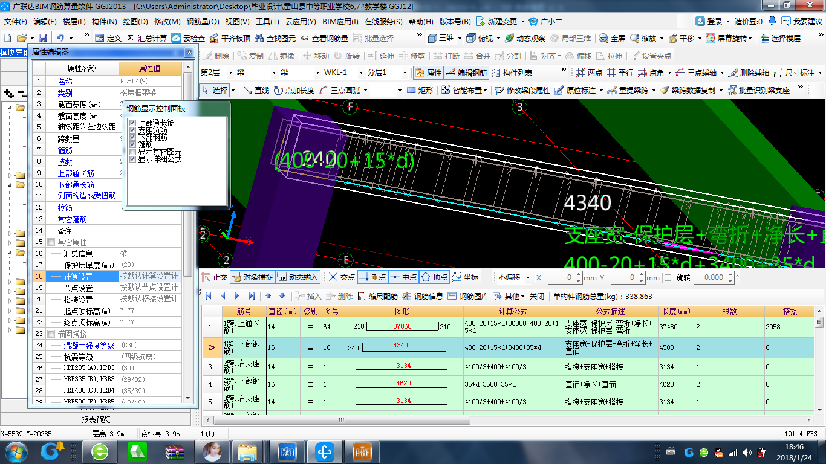Open 帮助(H) menu
The image size is (826, 464).
point(421,21)
